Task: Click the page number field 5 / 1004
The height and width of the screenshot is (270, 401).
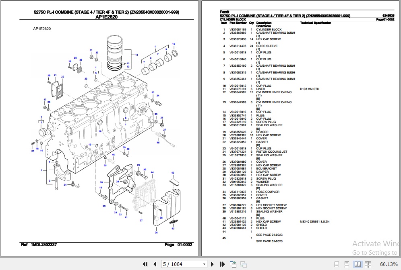Action: point(182,264)
